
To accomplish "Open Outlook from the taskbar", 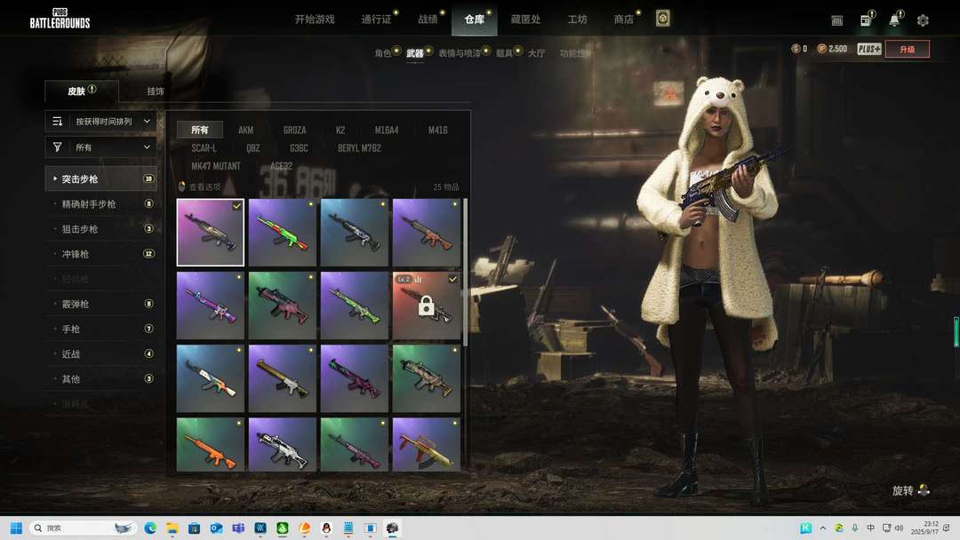I will 216,528.
